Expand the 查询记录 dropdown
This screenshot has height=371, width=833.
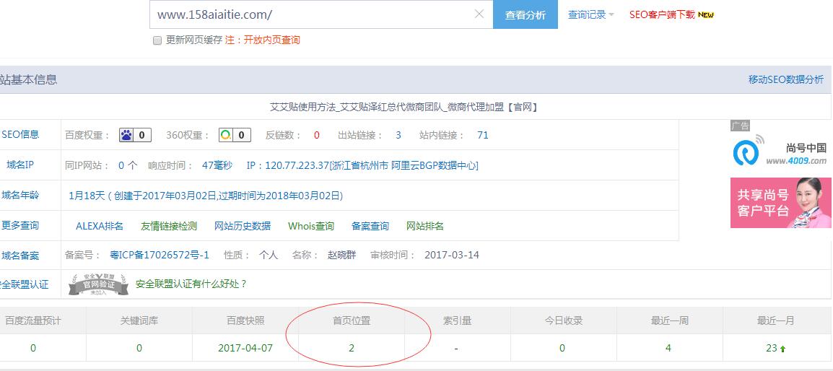(590, 15)
